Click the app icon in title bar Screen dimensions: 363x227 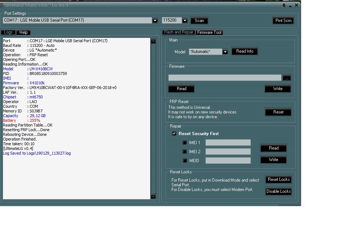click(x=1, y=5)
